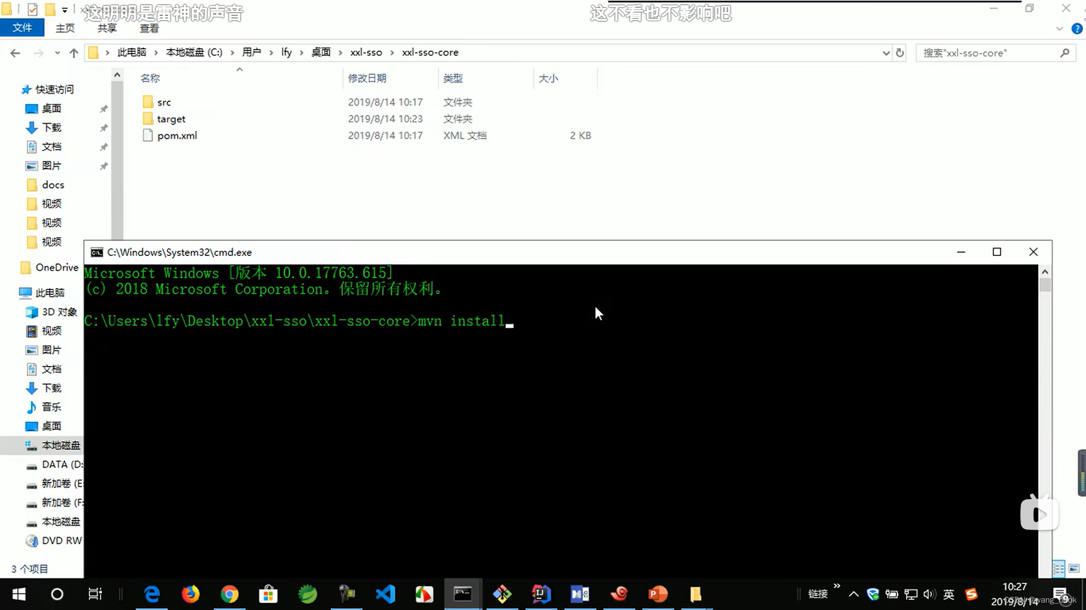Launch Google Chrome from taskbar

pos(230,594)
